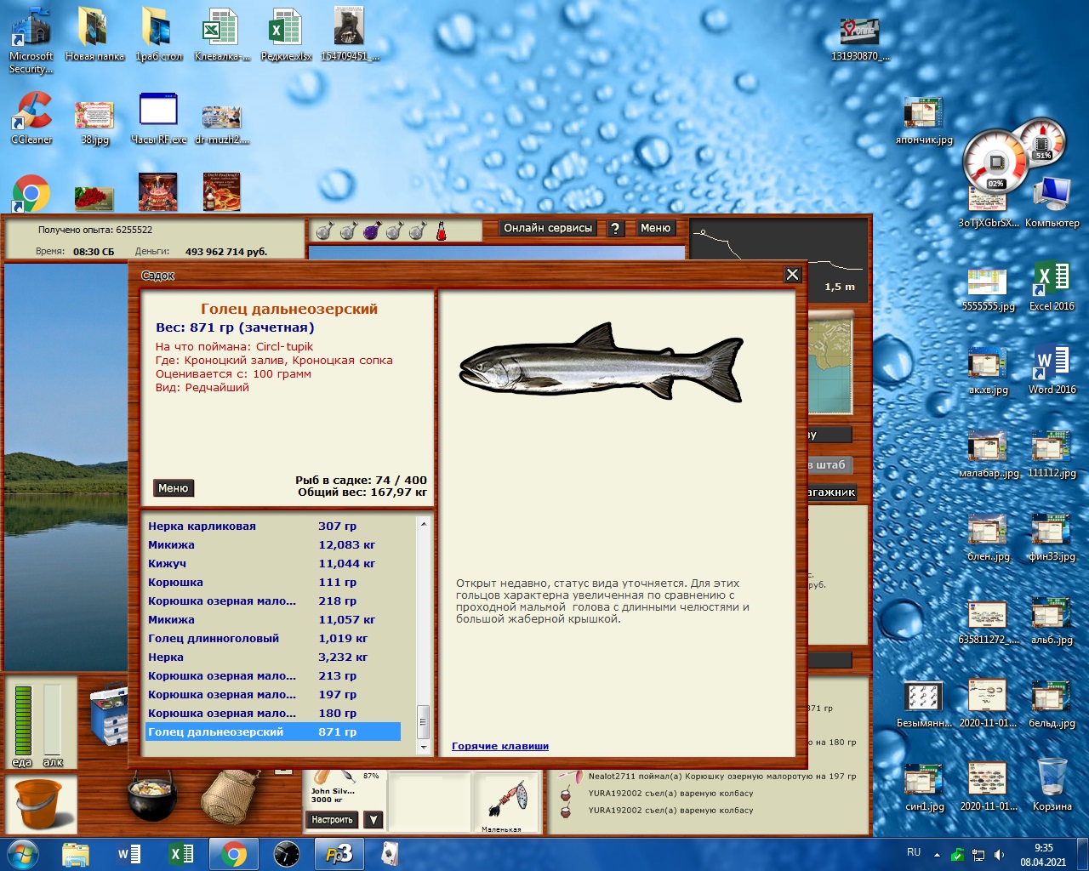Open фин33.jpg desktop image
Image resolution: width=1089 pixels, height=871 pixels.
[1052, 536]
